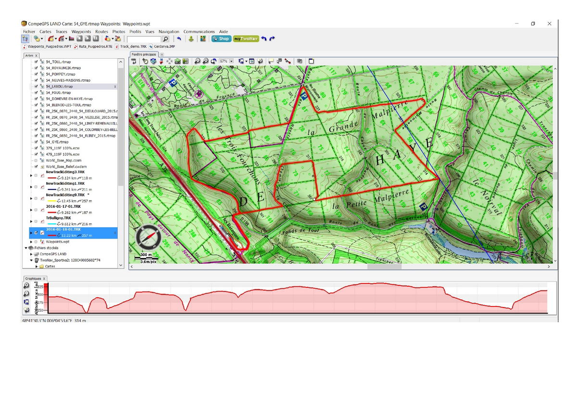Expand the NewTrackEditing3.TRK track node

pyautogui.click(x=31, y=176)
